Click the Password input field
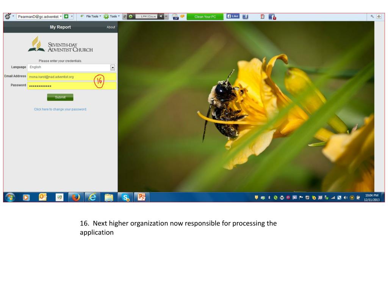The height and width of the screenshot is (291, 388). pyautogui.click(x=61, y=86)
